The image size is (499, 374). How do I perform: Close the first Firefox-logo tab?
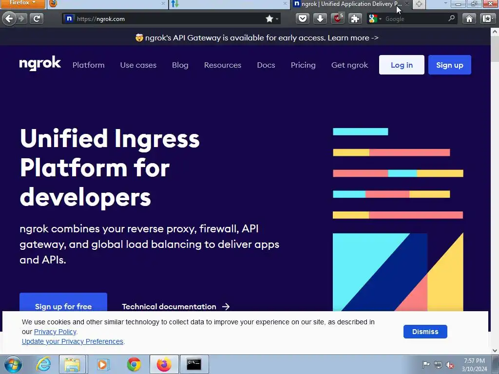pyautogui.click(x=163, y=4)
